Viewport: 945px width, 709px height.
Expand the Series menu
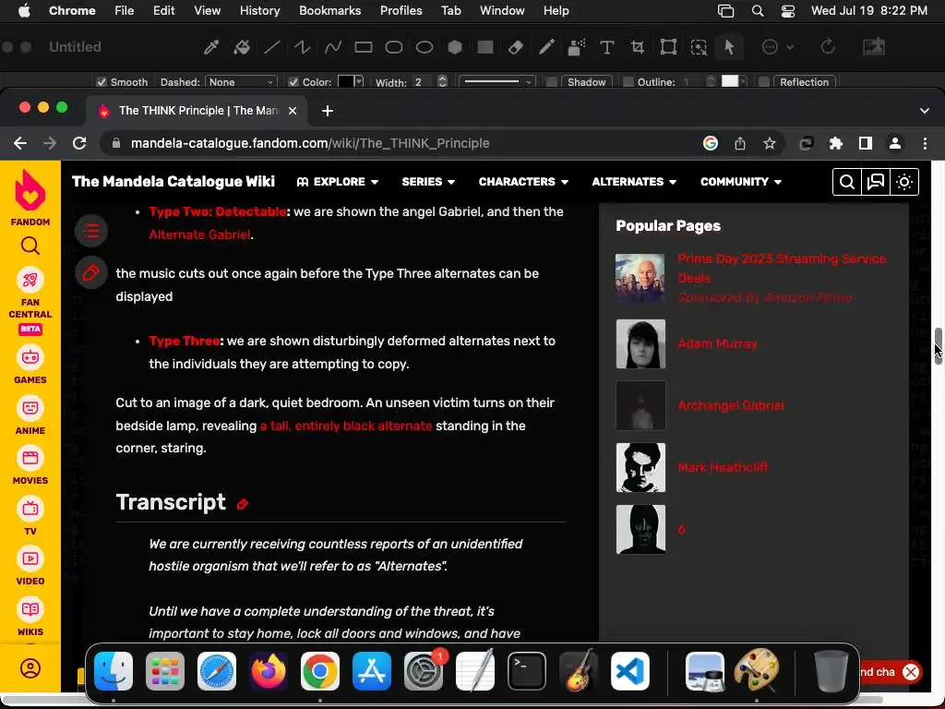coord(428,182)
